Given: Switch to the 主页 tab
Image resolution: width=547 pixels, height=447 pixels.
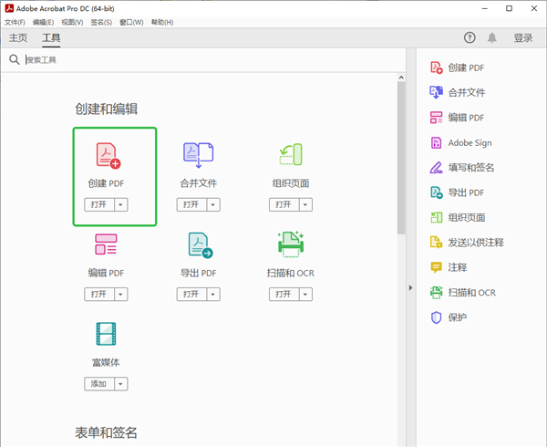Looking at the screenshot, I should [x=18, y=37].
